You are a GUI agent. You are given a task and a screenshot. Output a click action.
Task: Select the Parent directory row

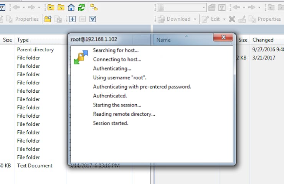pos(35,49)
